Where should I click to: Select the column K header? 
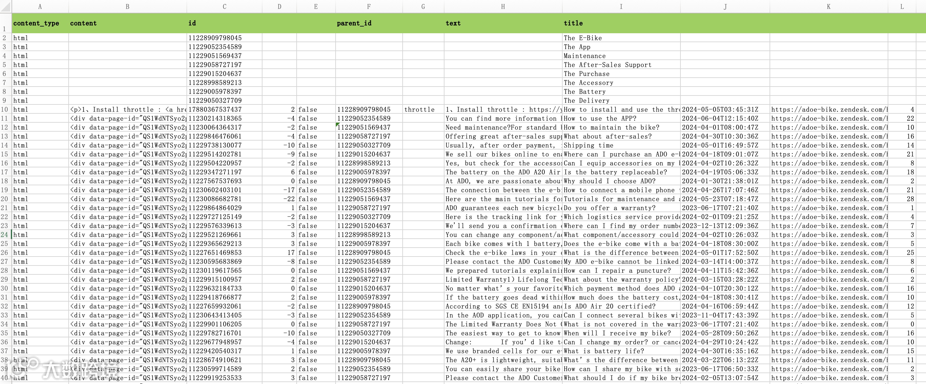pos(828,6)
